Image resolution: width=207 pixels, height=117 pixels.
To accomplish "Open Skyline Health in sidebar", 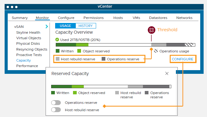I will pos(28,32).
